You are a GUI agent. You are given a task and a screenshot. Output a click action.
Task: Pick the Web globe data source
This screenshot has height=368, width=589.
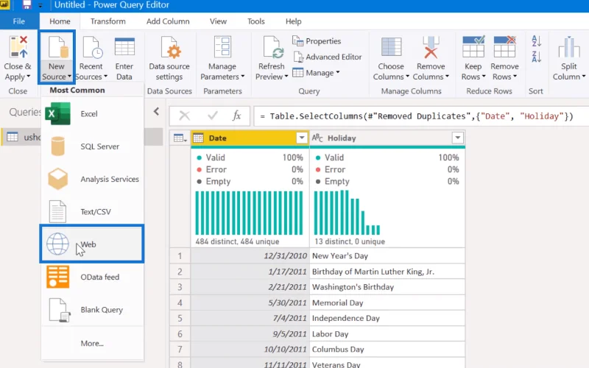point(92,244)
